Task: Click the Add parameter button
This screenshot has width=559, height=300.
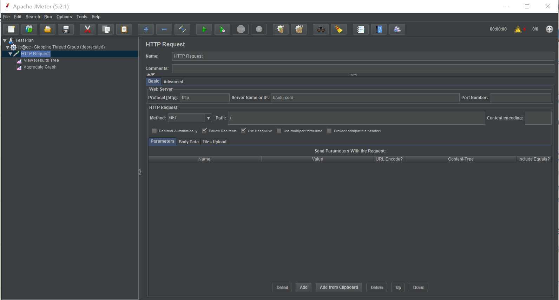Action: click(304, 287)
